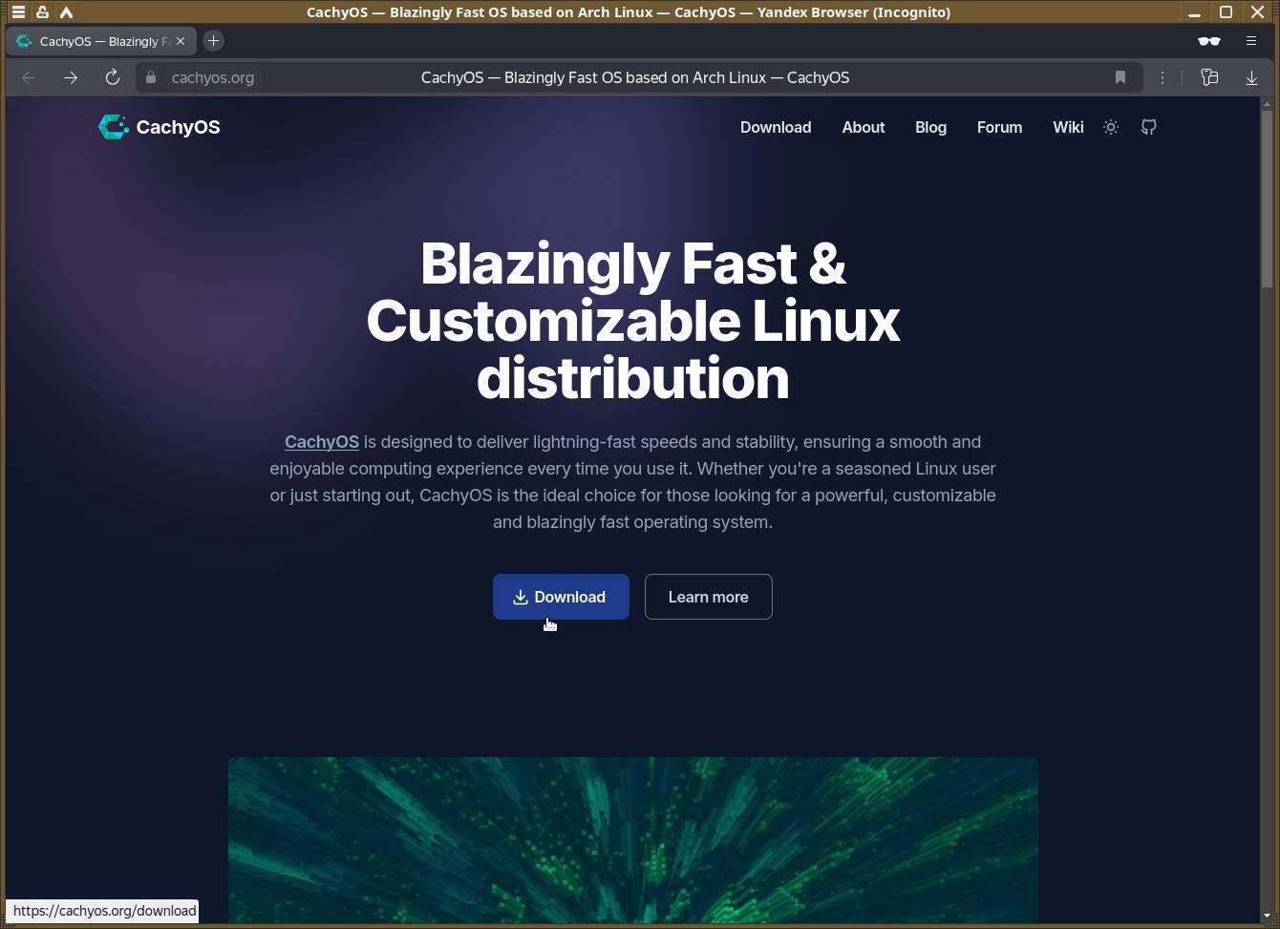Screen dimensions: 1280x929
Task: Bookmark this page with the bookmark icon
Action: [x=1120, y=77]
